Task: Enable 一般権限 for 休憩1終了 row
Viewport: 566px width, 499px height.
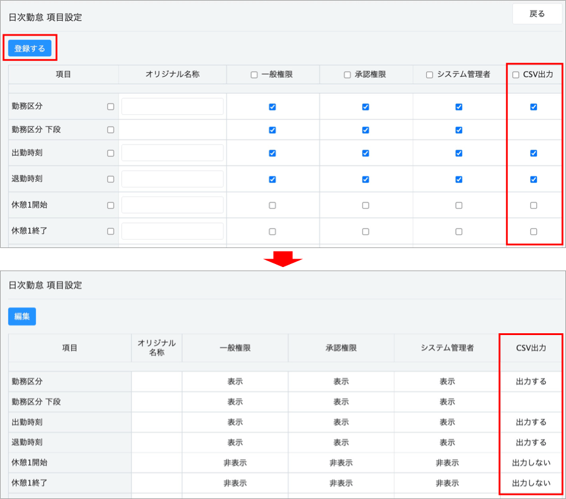Action: click(272, 231)
